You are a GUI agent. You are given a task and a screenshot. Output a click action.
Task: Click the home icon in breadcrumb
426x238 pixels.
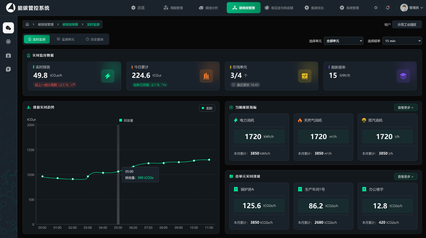(x=27, y=24)
